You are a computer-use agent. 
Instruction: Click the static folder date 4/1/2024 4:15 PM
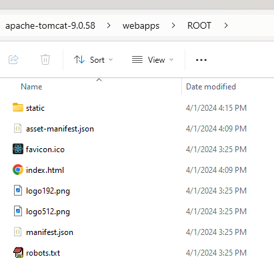(x=216, y=108)
